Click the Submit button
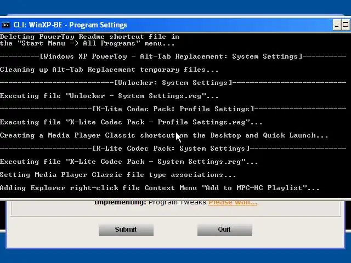The image size is (351, 263). click(x=126, y=230)
